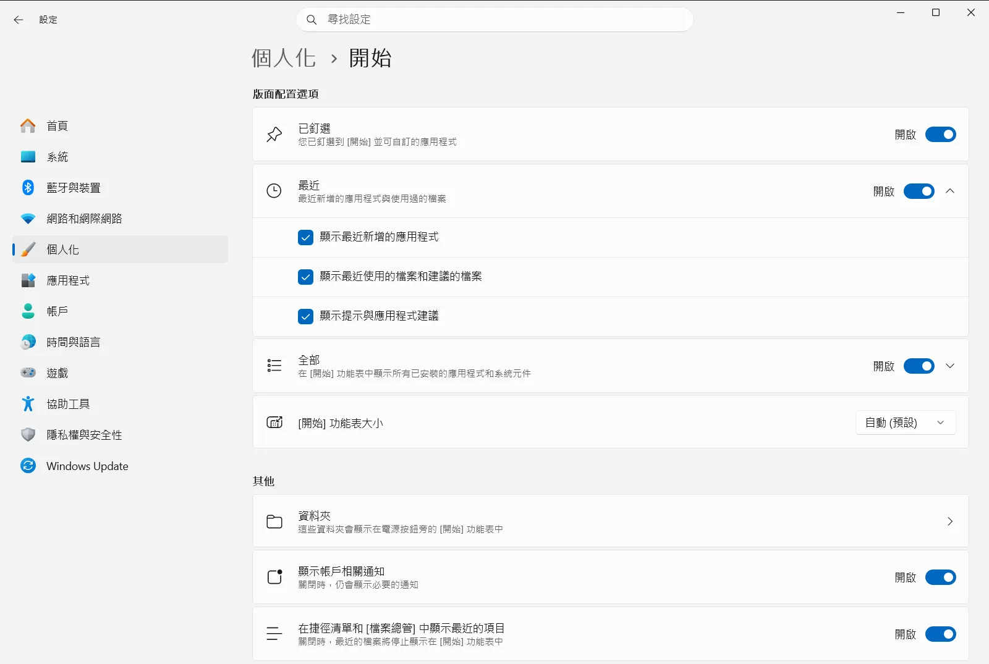The height and width of the screenshot is (664, 989).
Task: Click the Bluetooth icon for 藍牙與裝置
Action: (x=28, y=188)
